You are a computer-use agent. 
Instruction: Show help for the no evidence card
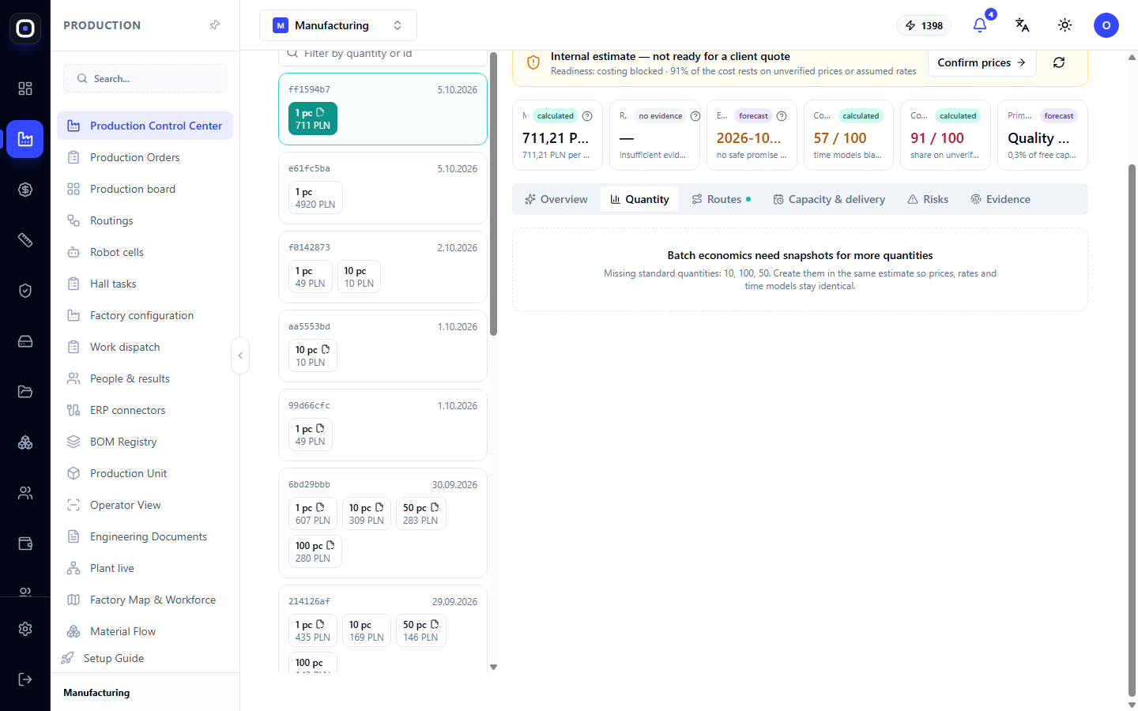[695, 116]
